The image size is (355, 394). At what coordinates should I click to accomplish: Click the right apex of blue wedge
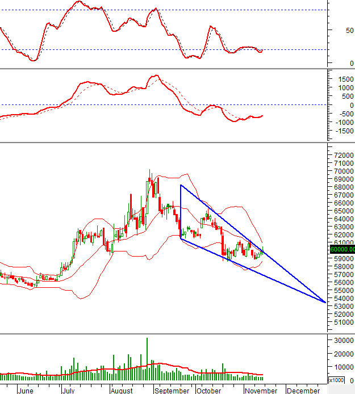pyautogui.click(x=325, y=303)
